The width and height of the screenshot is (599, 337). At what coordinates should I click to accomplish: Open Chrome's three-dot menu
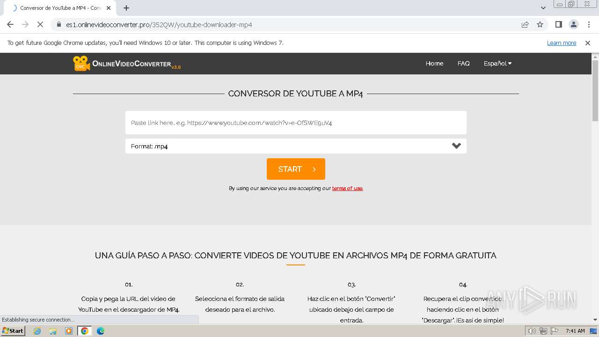coord(589,24)
